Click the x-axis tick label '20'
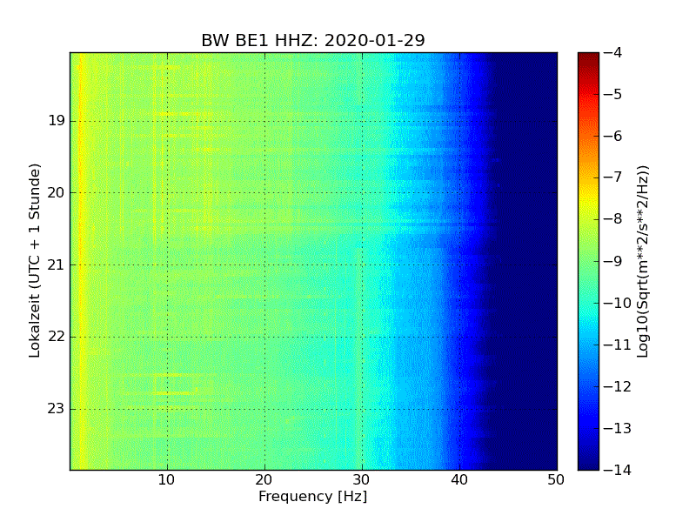 tap(264, 480)
